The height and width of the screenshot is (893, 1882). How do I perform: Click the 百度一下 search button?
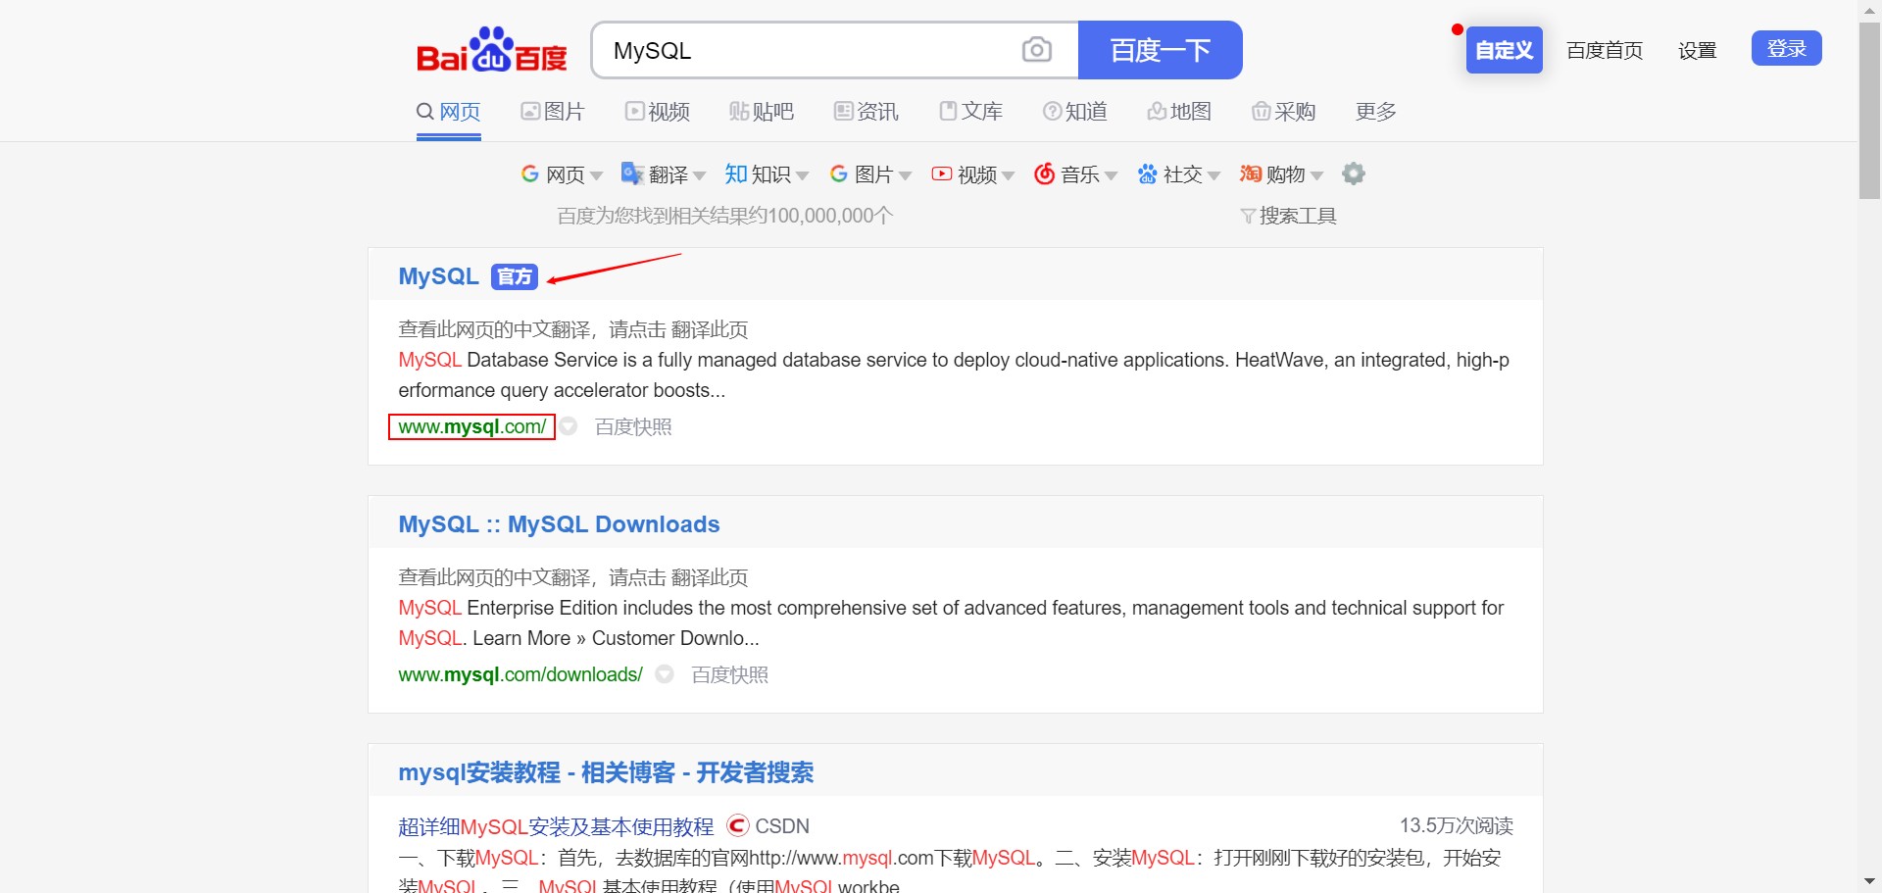point(1160,50)
